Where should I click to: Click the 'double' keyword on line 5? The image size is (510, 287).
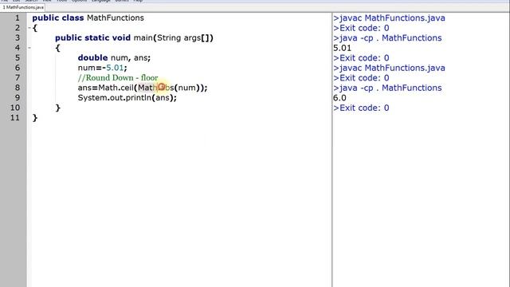(92, 57)
